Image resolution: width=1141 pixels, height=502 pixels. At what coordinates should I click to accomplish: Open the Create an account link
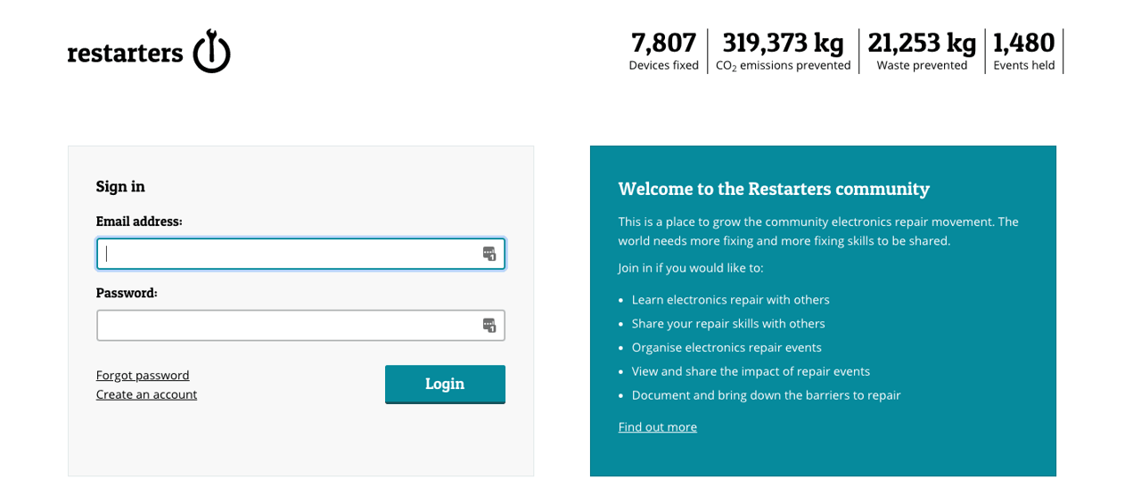[x=146, y=394]
